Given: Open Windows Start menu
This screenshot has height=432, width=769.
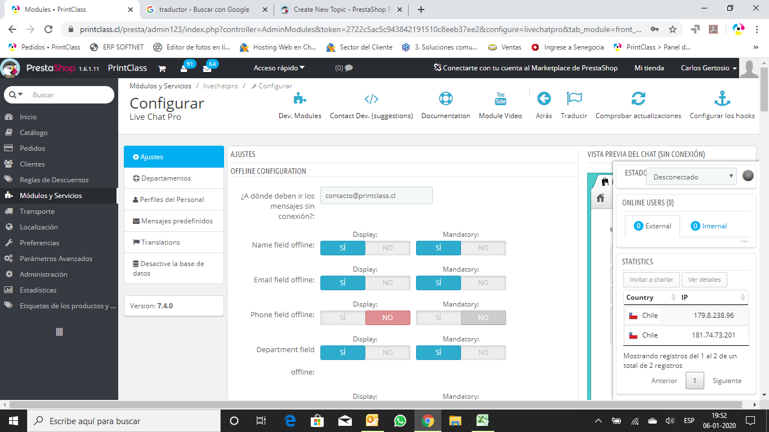Looking at the screenshot, I should pos(14,420).
